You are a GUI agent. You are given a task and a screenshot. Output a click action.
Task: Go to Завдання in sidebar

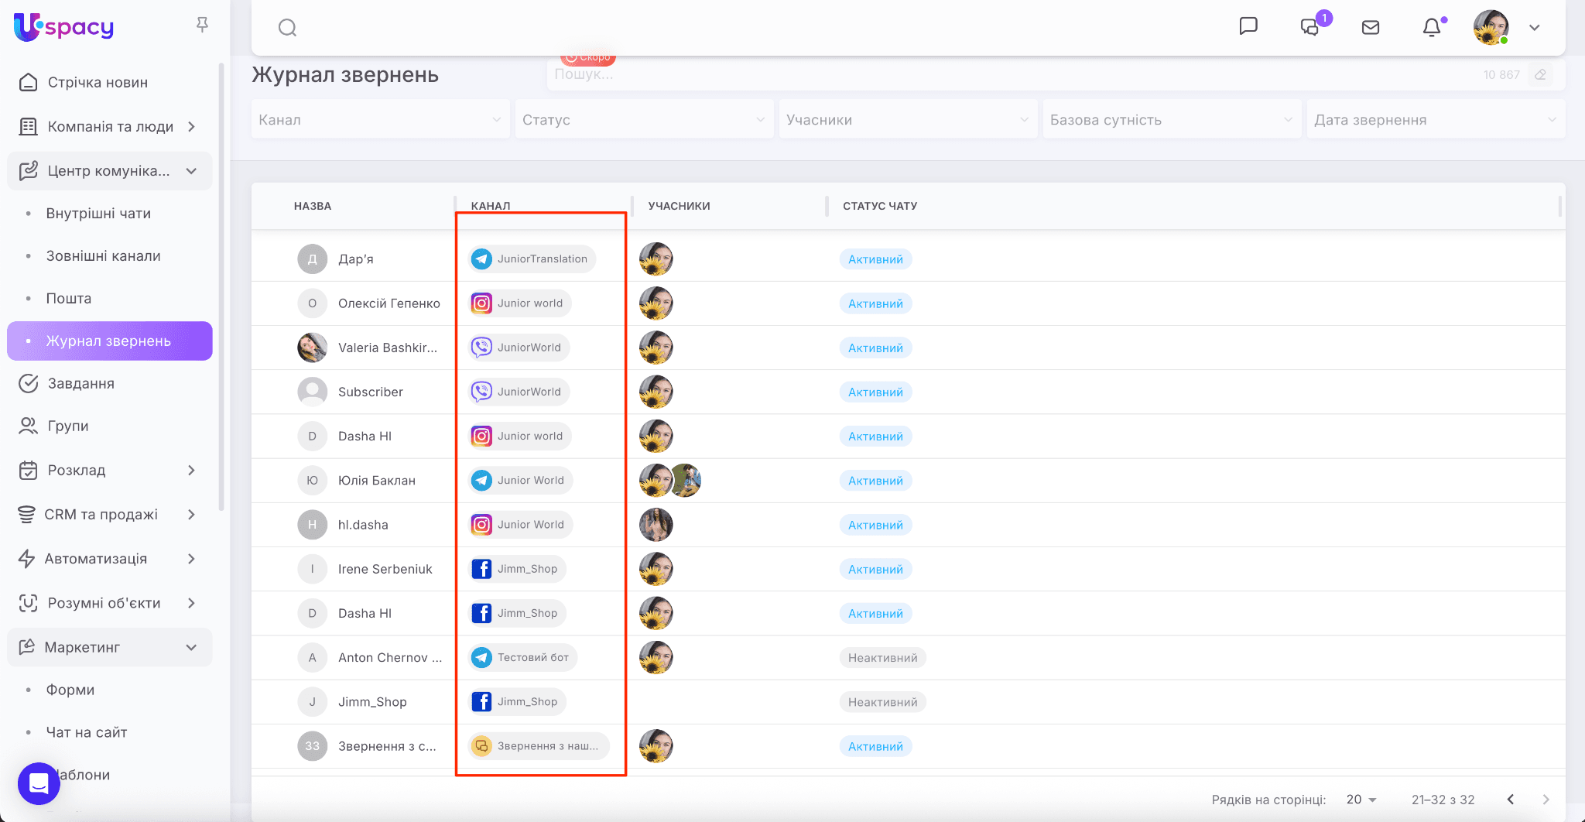[80, 384]
